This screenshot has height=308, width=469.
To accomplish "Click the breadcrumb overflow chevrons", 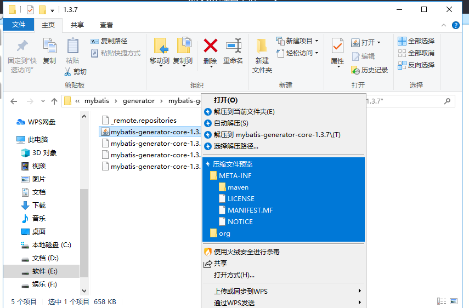I will (x=77, y=101).
